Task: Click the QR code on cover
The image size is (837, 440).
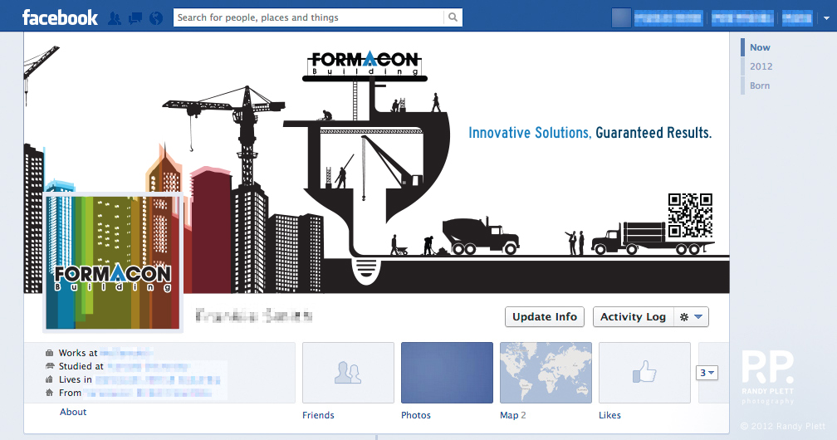Action: [690, 215]
